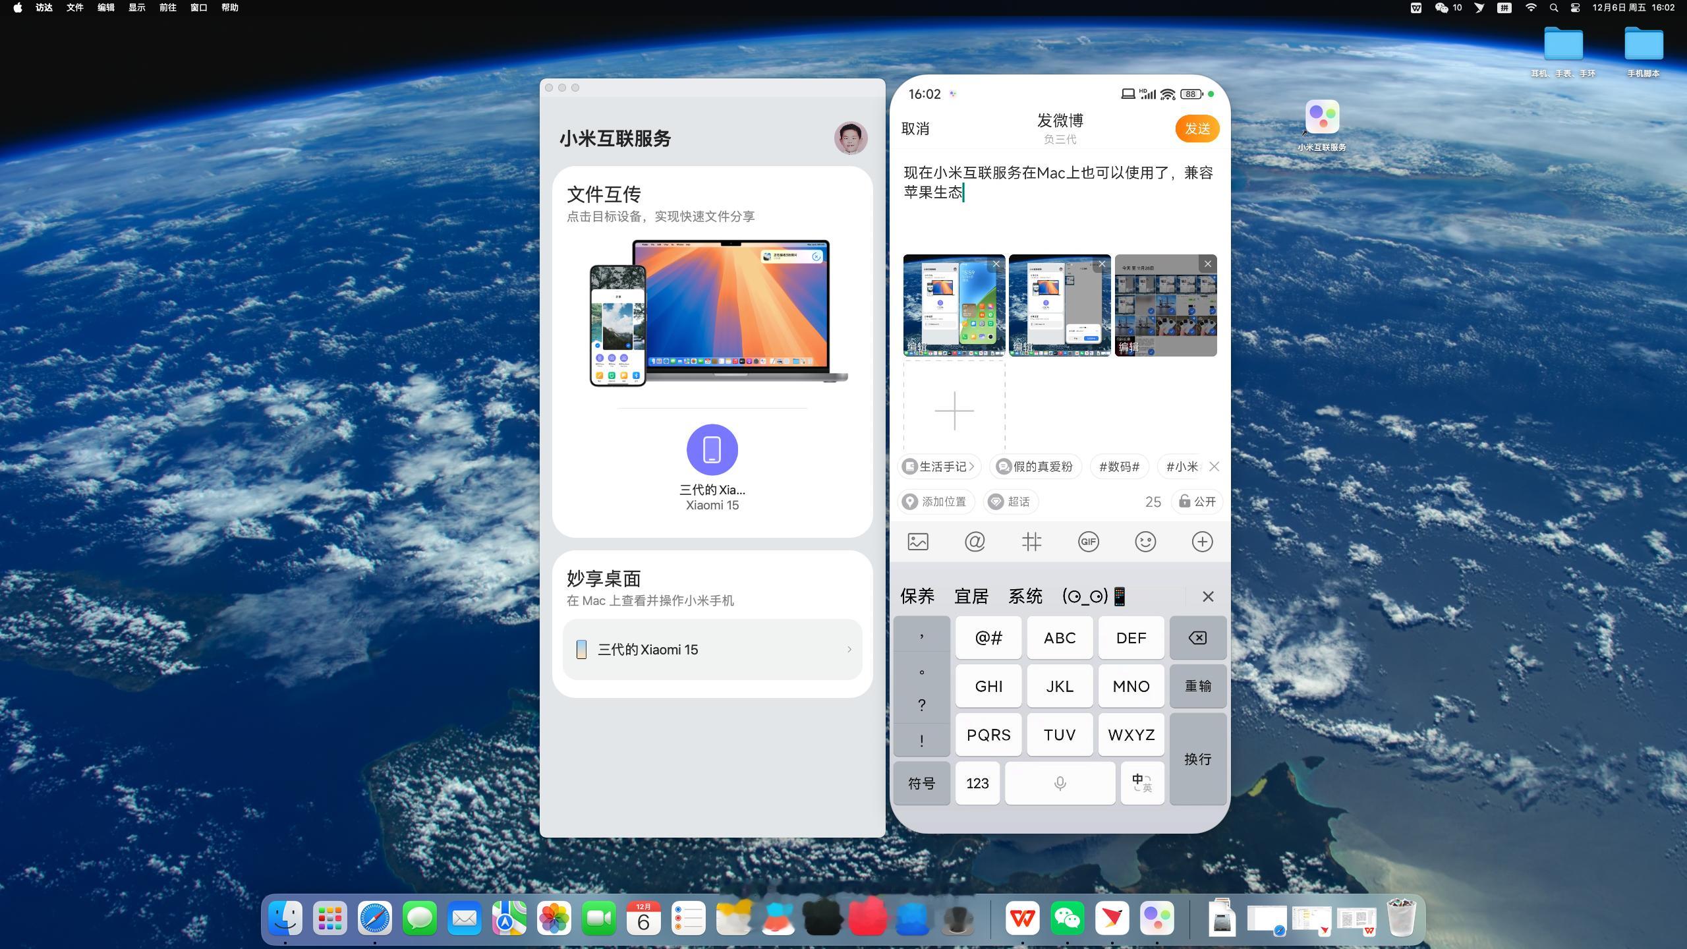This screenshot has width=1687, height=949.
Task: Click 添加位置 button
Action: click(936, 502)
